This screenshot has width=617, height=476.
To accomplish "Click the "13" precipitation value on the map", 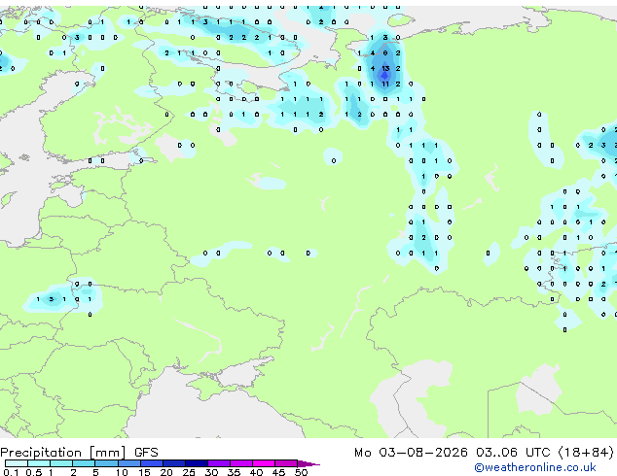I will tap(385, 68).
